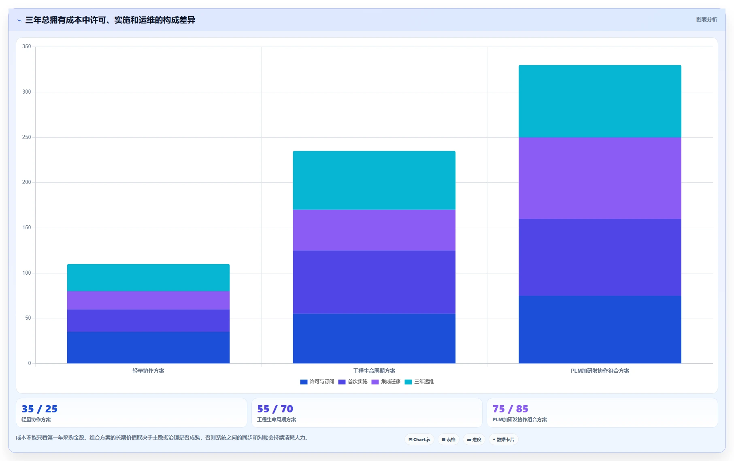Select PLM加研发协作组合方案 首次实施 bar segment
The height and width of the screenshot is (461, 734).
(x=600, y=257)
